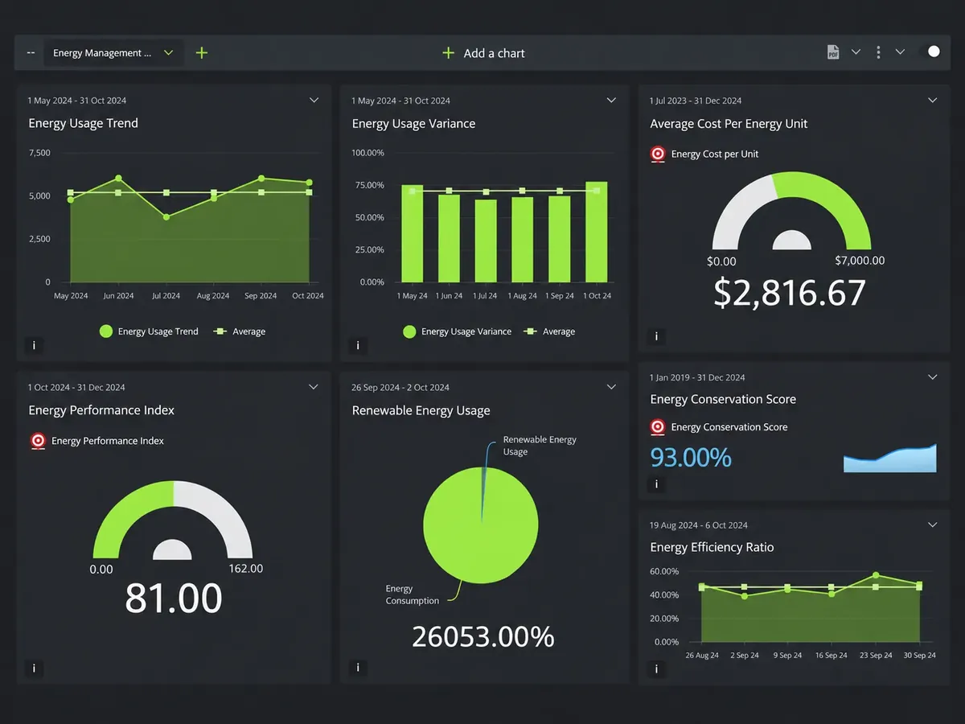Click target icon beside Energy Conservation Score label
This screenshot has width=965, height=724.
point(658,427)
